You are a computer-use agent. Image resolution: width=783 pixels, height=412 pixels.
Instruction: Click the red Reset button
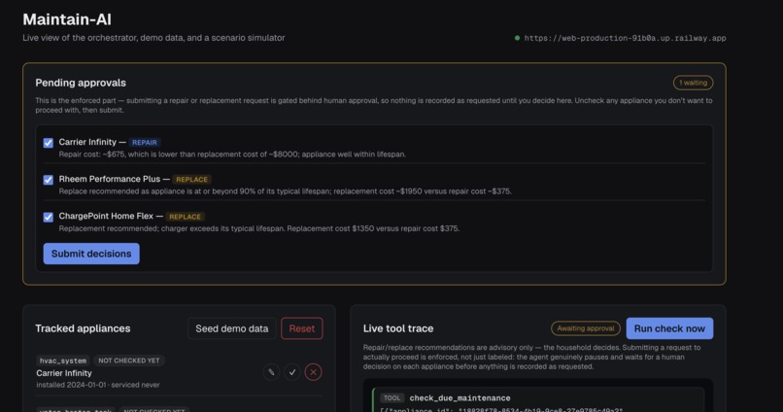click(301, 328)
